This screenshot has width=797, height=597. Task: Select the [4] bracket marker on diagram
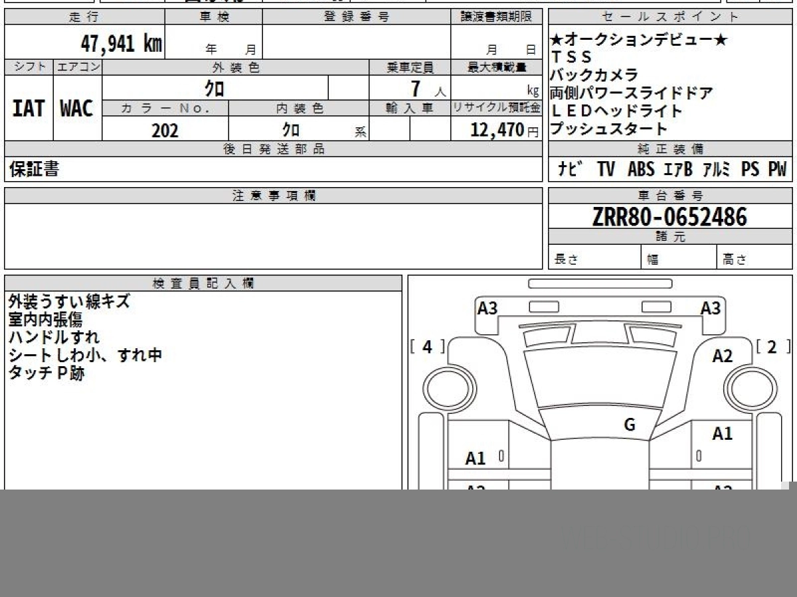[427, 347]
